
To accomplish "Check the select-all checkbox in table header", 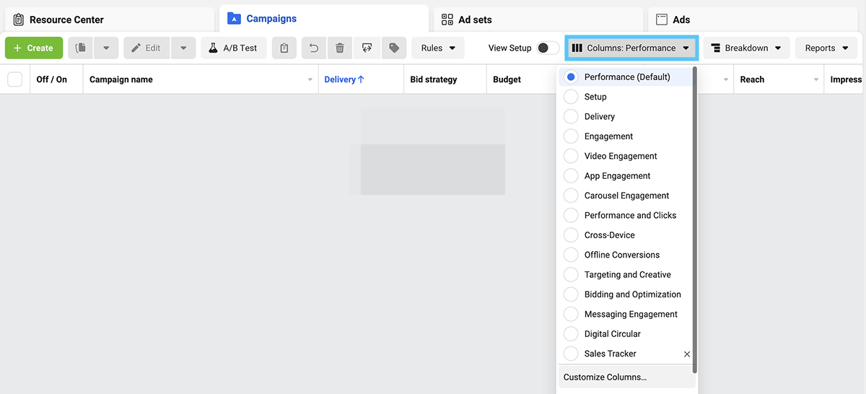I will 14,79.
